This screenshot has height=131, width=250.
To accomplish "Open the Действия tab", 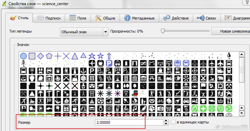I will coord(176,18).
